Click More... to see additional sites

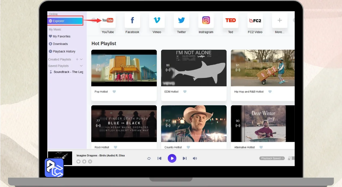(279, 20)
